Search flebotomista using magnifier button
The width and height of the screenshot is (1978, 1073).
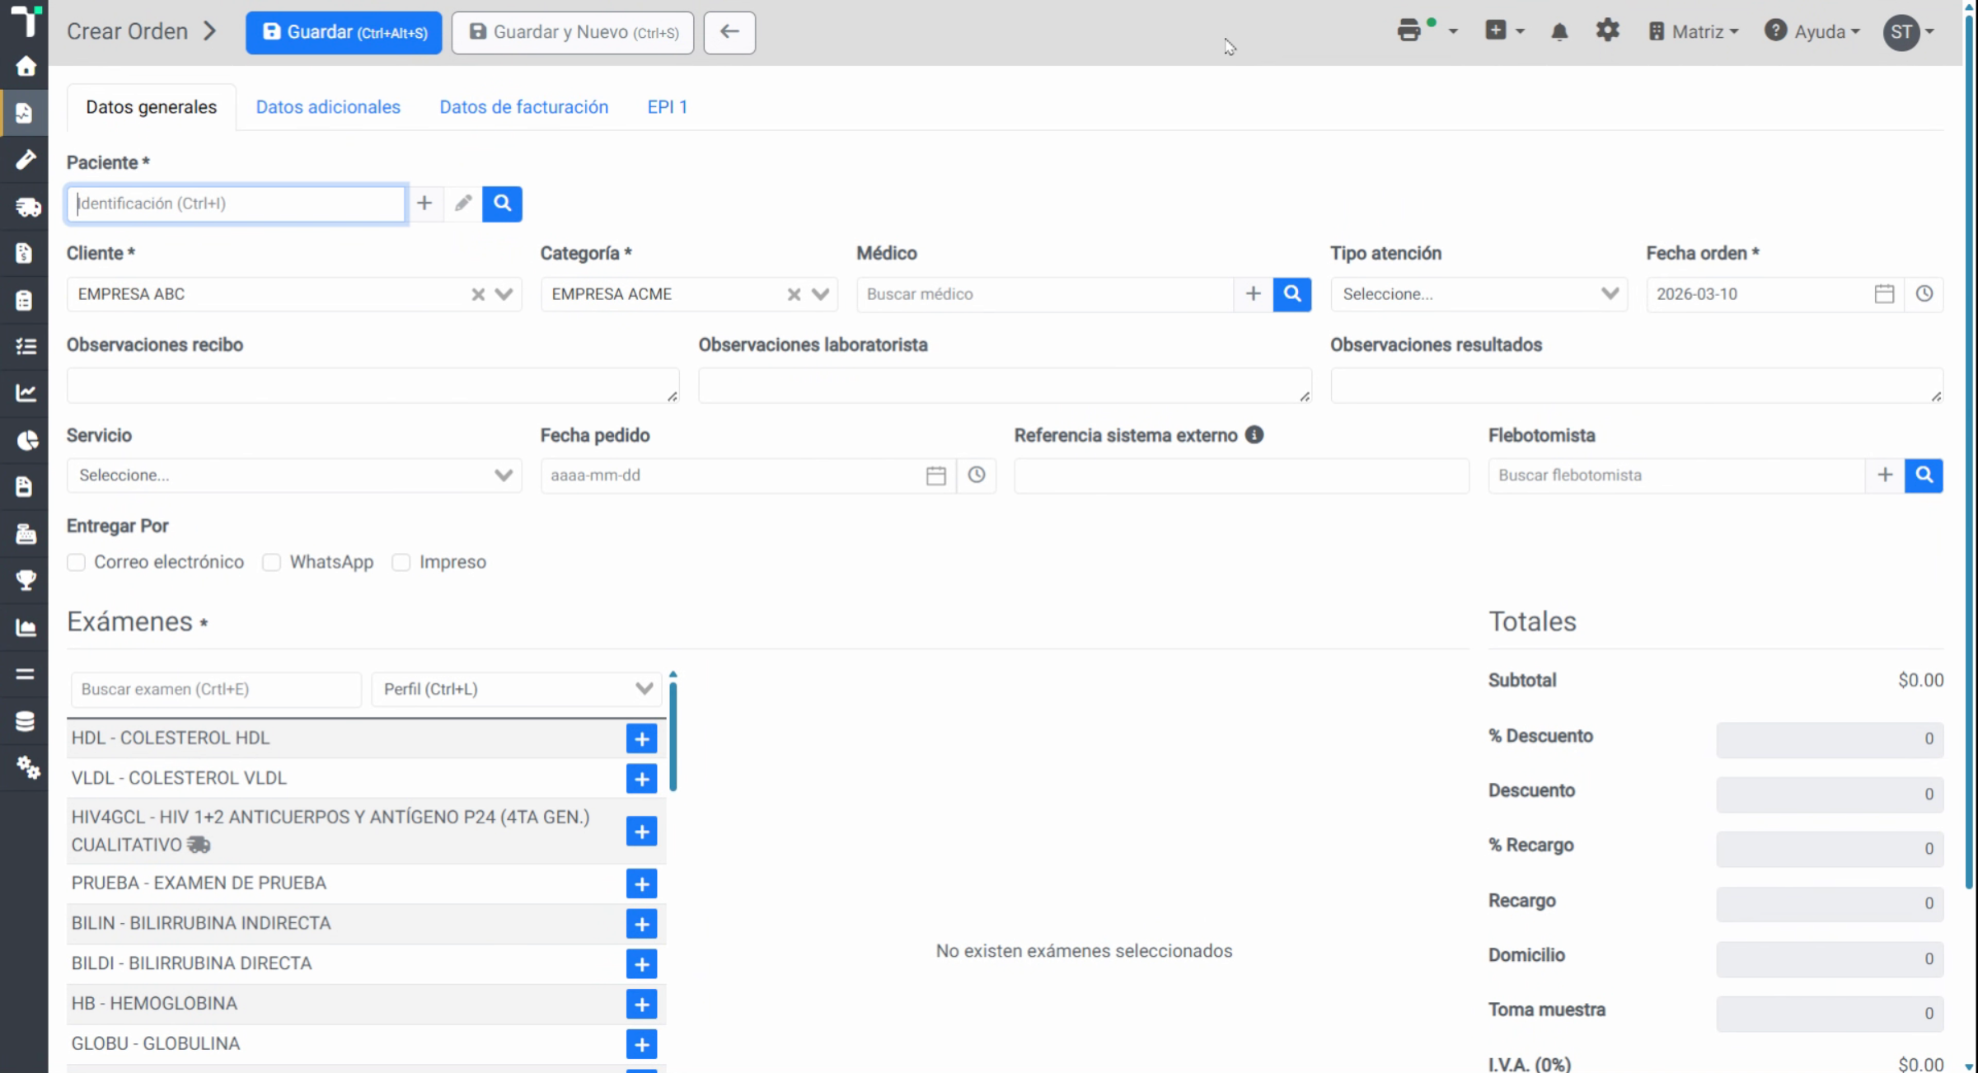click(1924, 476)
